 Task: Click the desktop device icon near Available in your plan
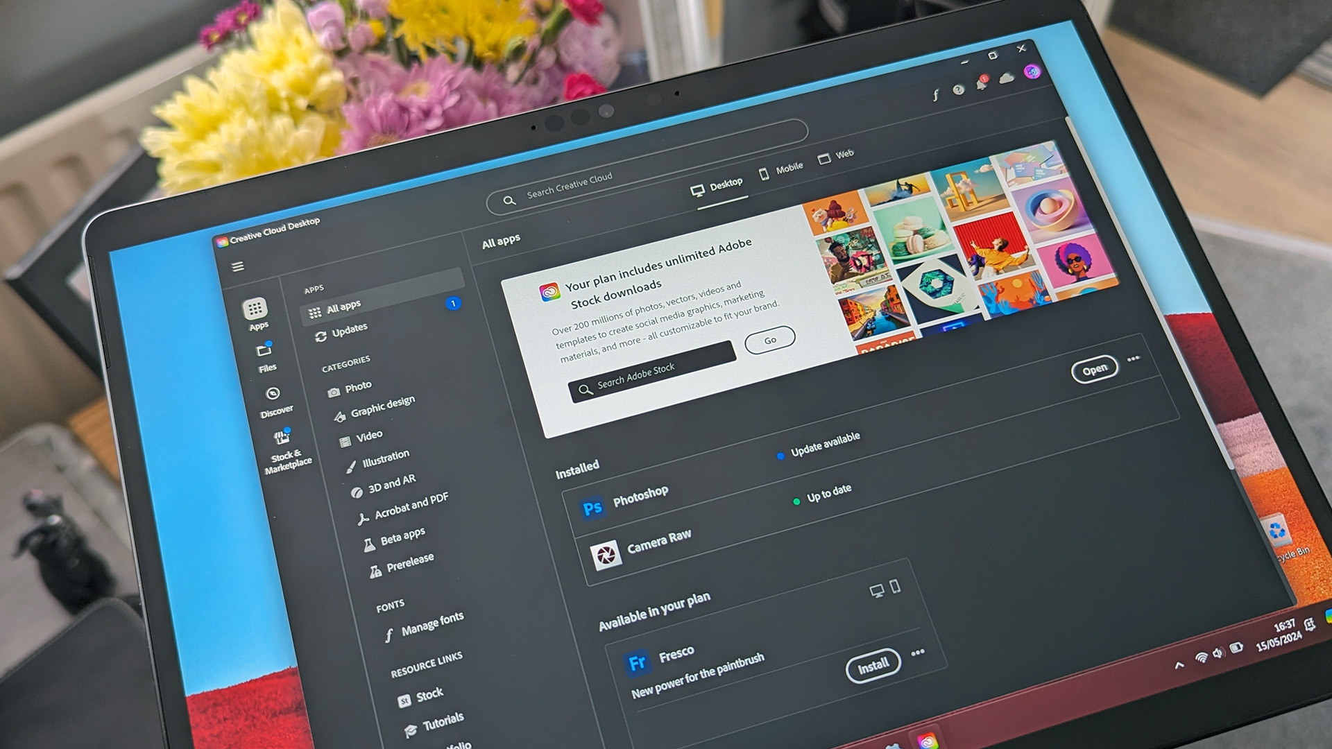(878, 591)
